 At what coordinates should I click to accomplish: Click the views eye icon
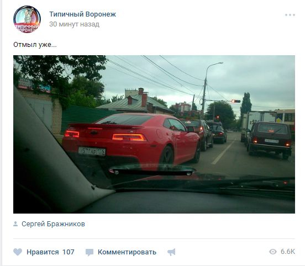[x=273, y=252]
